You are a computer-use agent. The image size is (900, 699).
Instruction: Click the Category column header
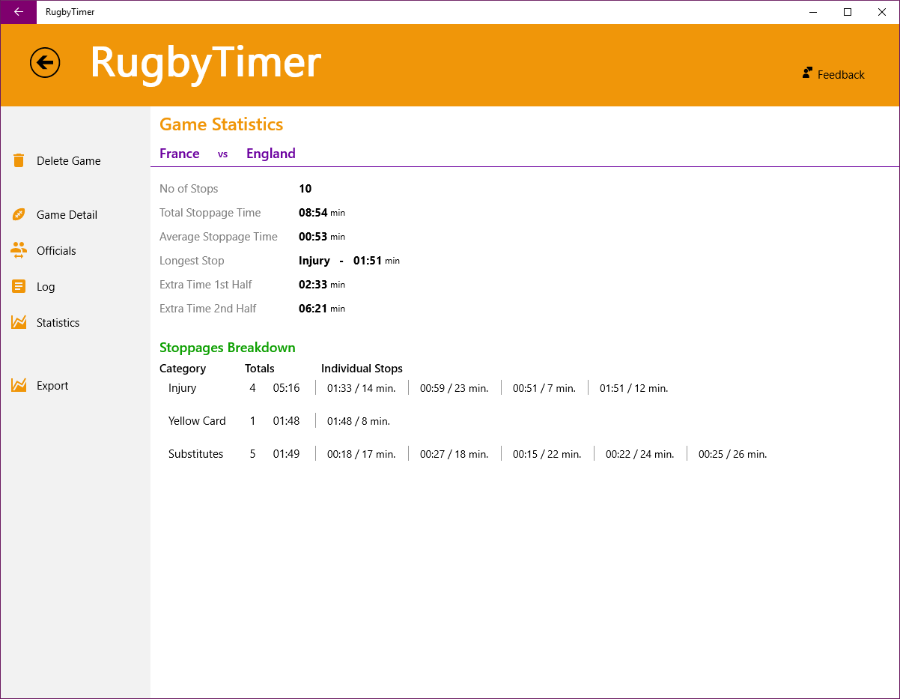click(x=183, y=369)
